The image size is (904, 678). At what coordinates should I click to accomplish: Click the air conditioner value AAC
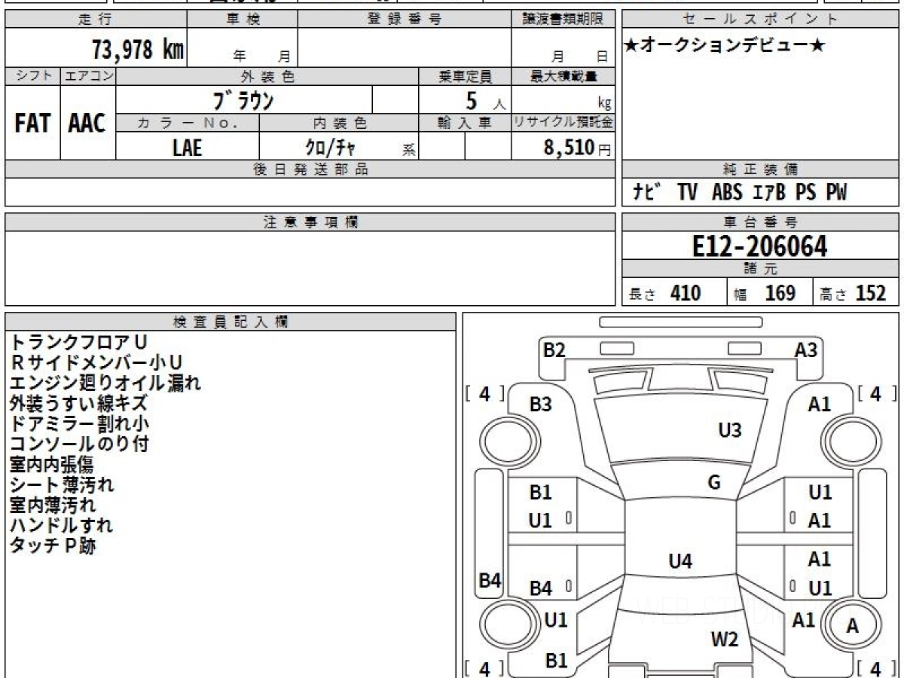click(x=87, y=124)
